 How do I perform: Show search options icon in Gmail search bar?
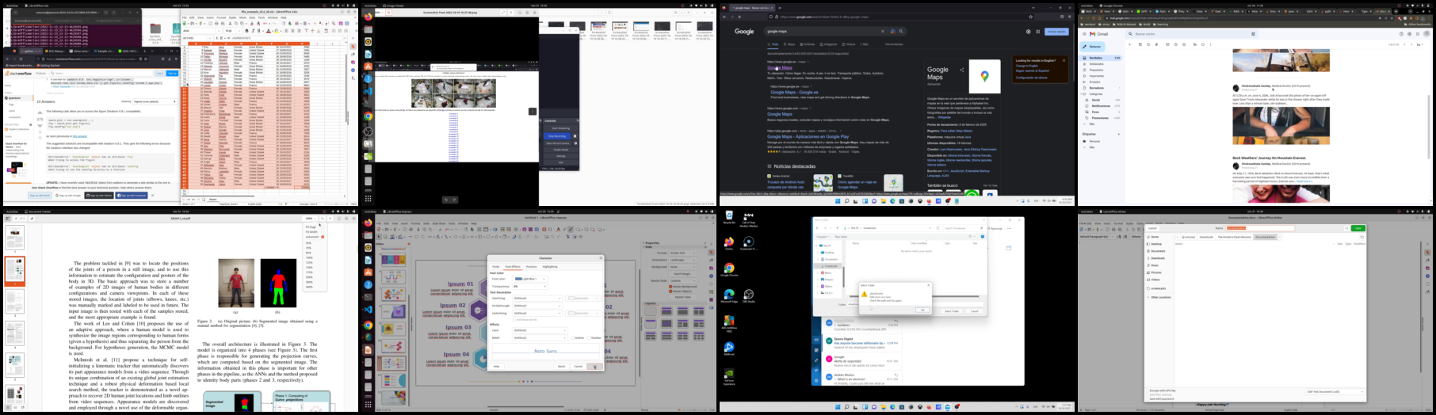[x=1253, y=34]
